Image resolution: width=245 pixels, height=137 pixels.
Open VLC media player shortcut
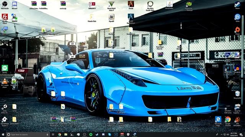point(5,83)
